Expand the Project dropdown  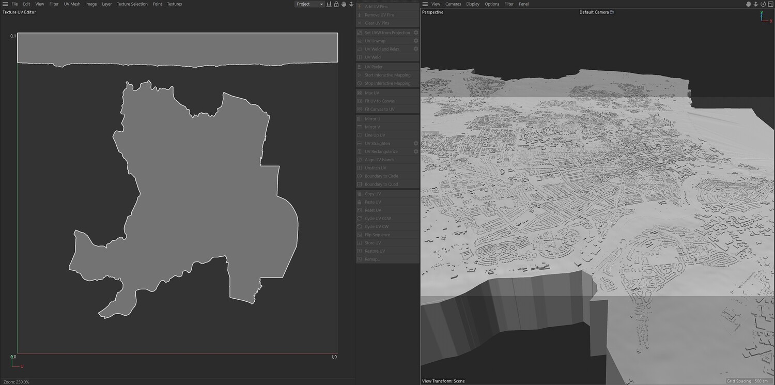click(x=309, y=4)
